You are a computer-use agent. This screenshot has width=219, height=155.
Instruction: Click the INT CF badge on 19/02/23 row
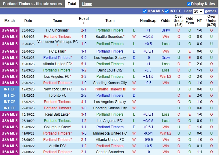[10, 89]
